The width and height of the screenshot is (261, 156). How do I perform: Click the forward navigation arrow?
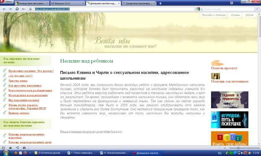[10, 9]
